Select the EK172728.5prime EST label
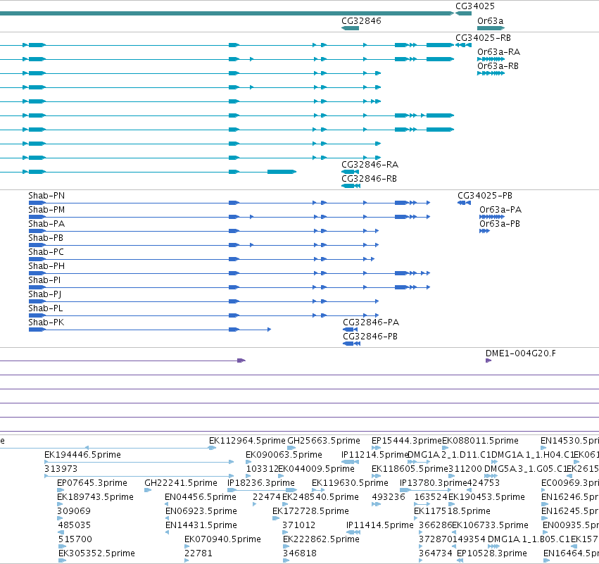The image size is (599, 564). tap(310, 511)
